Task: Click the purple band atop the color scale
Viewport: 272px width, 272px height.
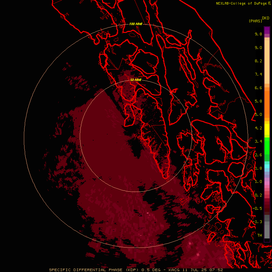Action: tap(267, 31)
